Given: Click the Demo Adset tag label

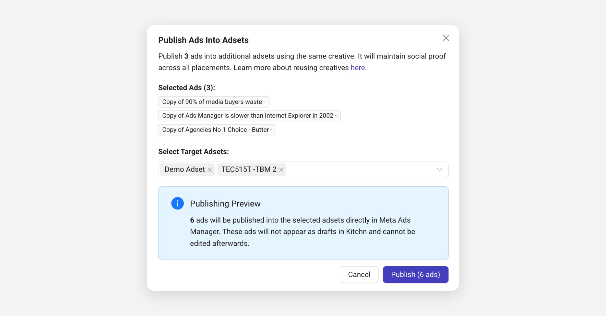Looking at the screenshot, I should (185, 169).
